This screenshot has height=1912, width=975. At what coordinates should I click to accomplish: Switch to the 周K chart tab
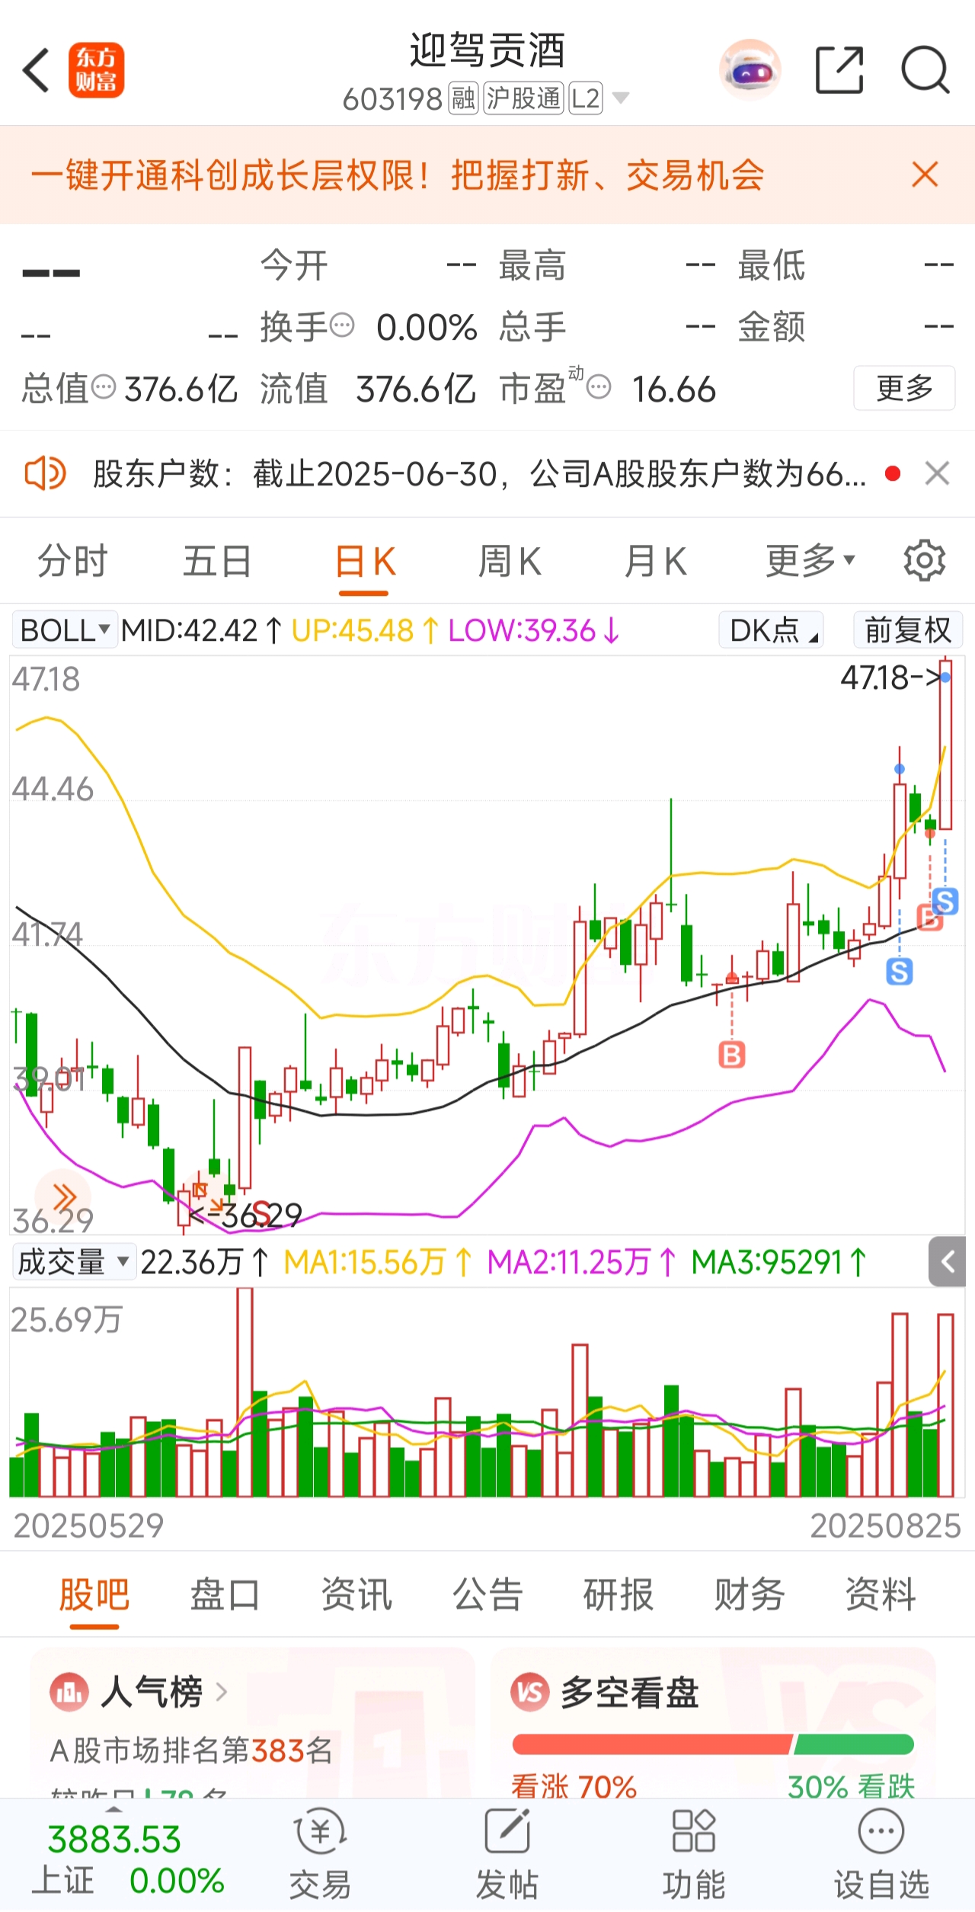coord(510,562)
